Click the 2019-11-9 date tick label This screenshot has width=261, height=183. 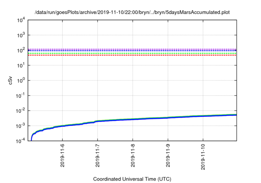click(168, 156)
